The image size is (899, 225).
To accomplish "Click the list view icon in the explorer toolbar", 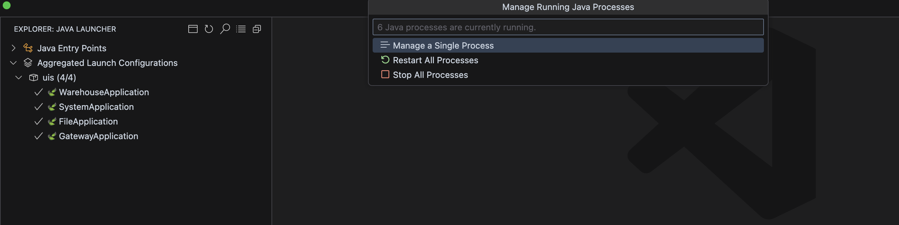I will pyautogui.click(x=241, y=29).
